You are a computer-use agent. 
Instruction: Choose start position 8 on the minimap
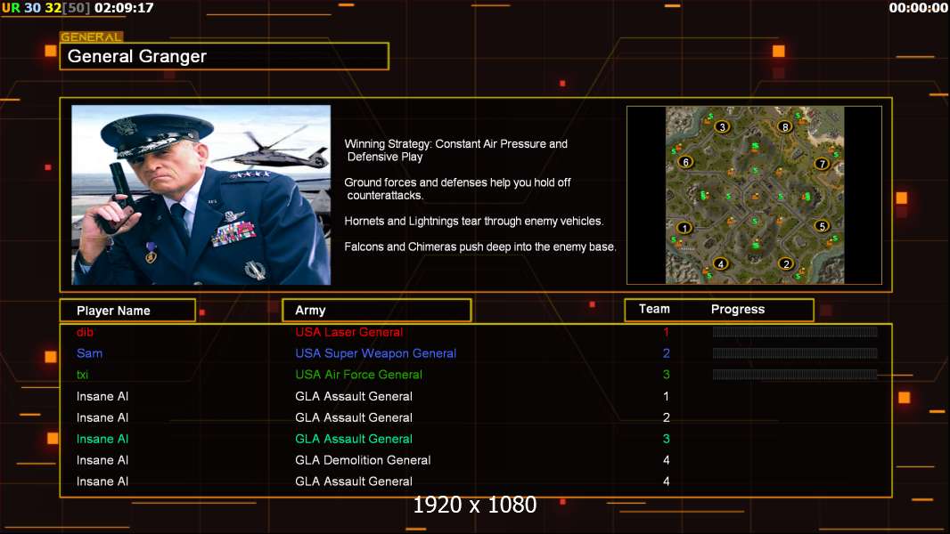coord(785,126)
